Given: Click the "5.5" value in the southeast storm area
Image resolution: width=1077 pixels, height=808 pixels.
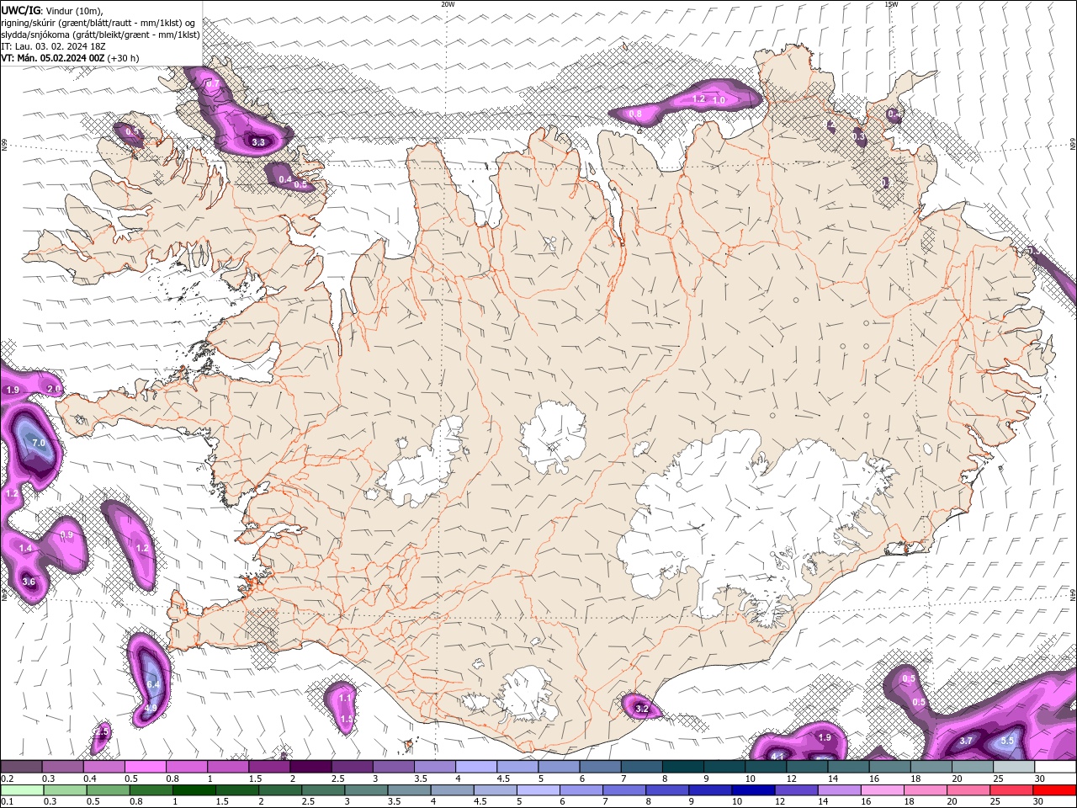Looking at the screenshot, I should tap(1007, 741).
